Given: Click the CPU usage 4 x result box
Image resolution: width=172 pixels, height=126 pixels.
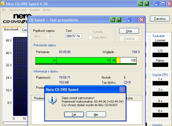Looking at the screenshot, I should (x=160, y=105).
